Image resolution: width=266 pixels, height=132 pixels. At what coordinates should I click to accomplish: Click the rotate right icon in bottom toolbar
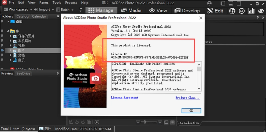[x=83, y=122]
